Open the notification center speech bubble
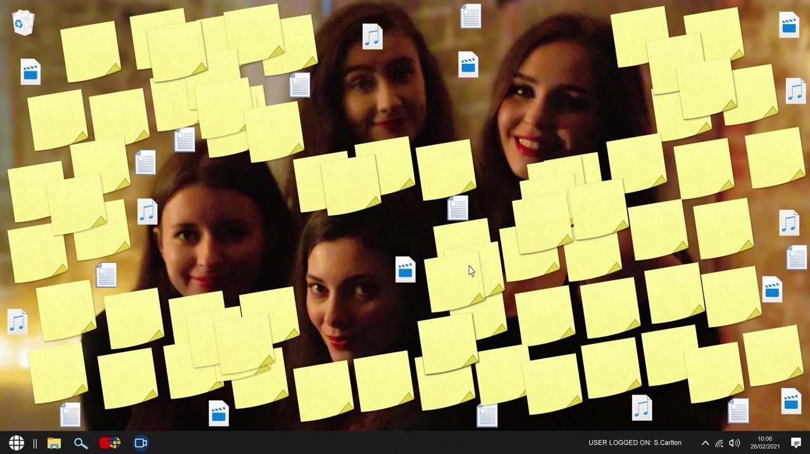810x454 pixels. (796, 443)
